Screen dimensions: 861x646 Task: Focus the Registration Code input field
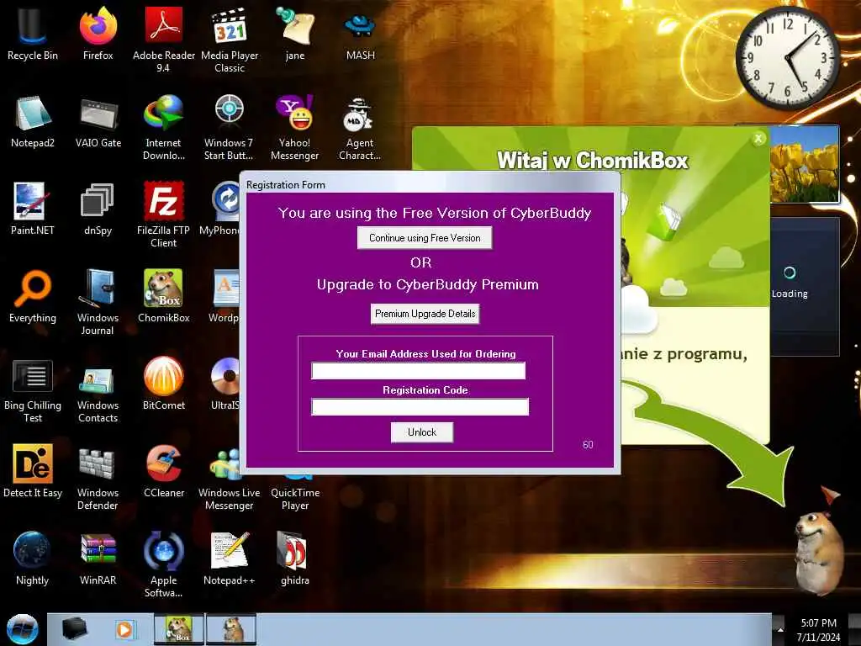point(420,407)
